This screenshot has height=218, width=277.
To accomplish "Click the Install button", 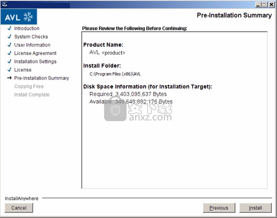I will point(255,208).
